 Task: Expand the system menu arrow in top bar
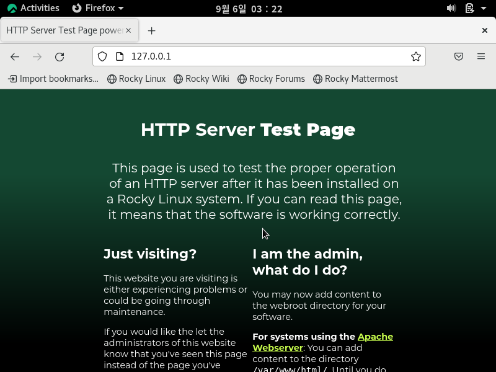[x=484, y=9]
